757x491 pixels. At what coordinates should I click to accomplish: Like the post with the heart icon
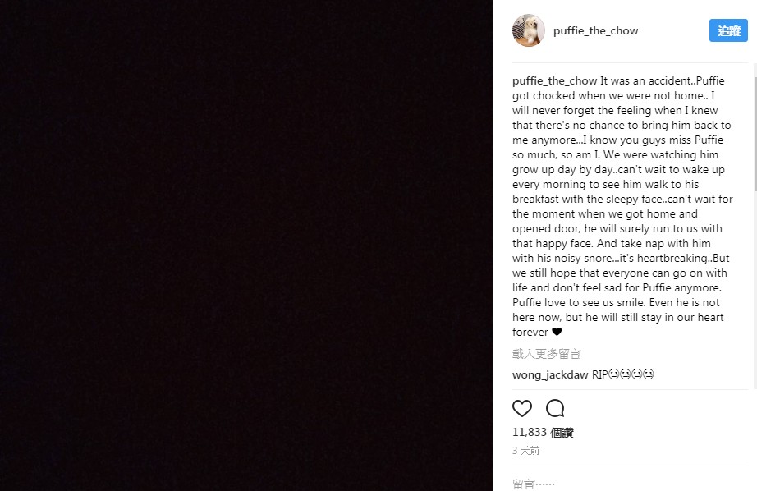point(522,408)
